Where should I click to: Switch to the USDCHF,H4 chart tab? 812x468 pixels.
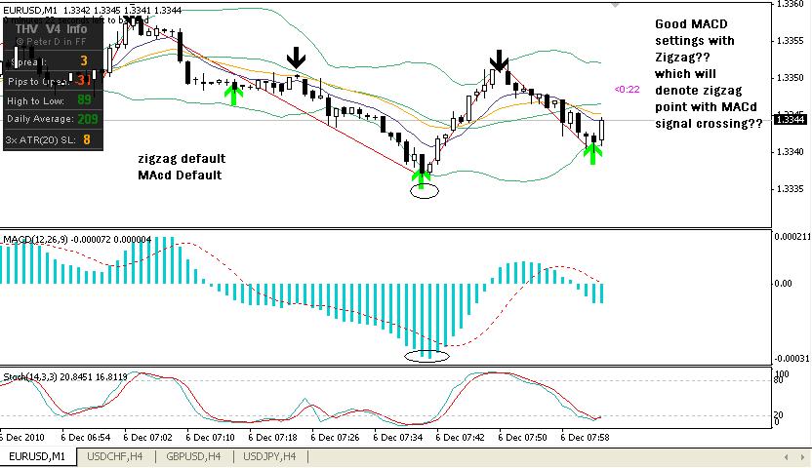tap(116, 455)
